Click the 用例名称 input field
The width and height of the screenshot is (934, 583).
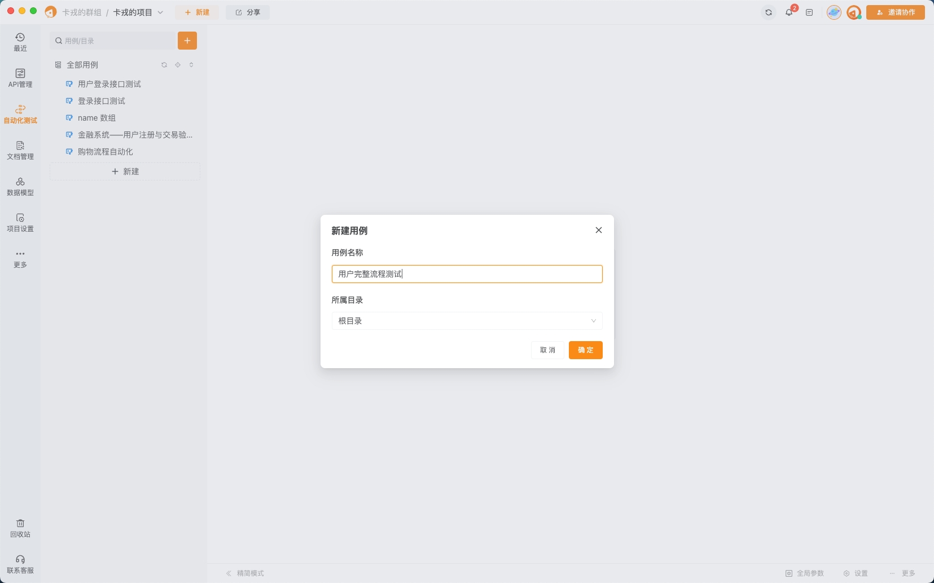point(467,274)
